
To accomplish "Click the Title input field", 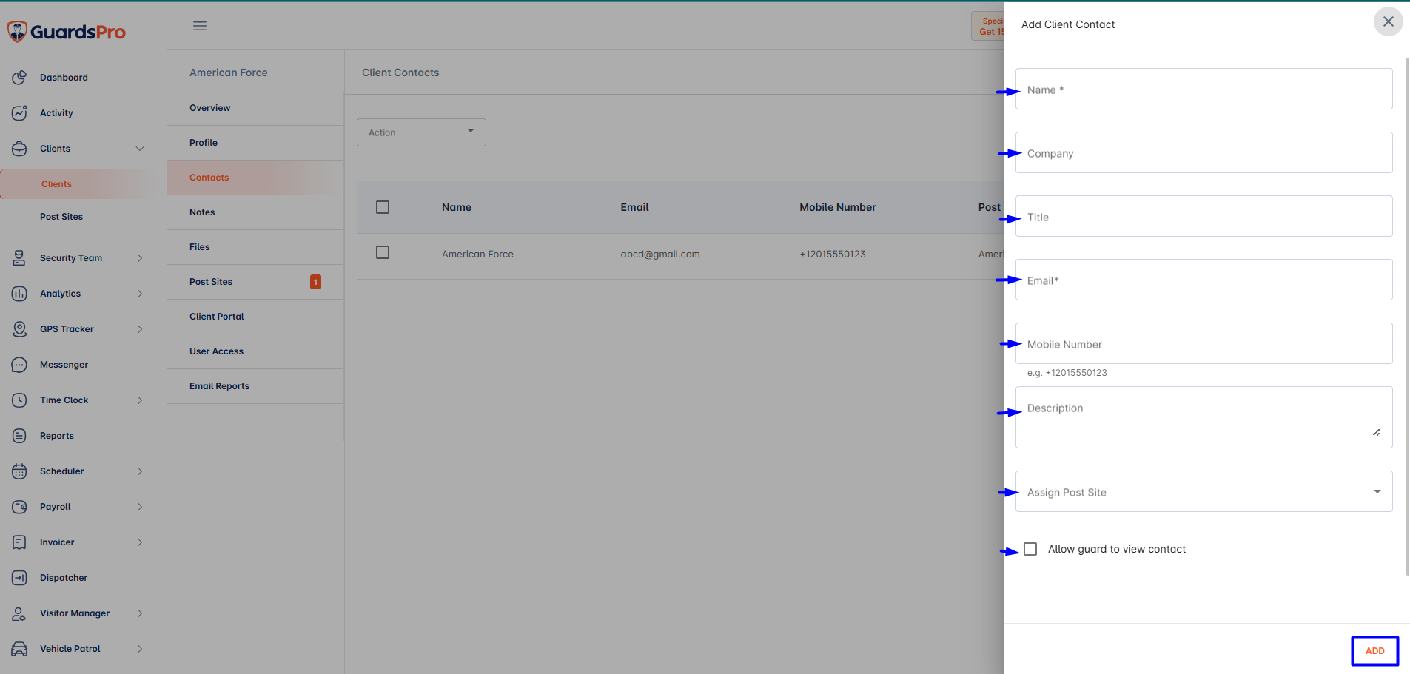I will (x=1203, y=216).
